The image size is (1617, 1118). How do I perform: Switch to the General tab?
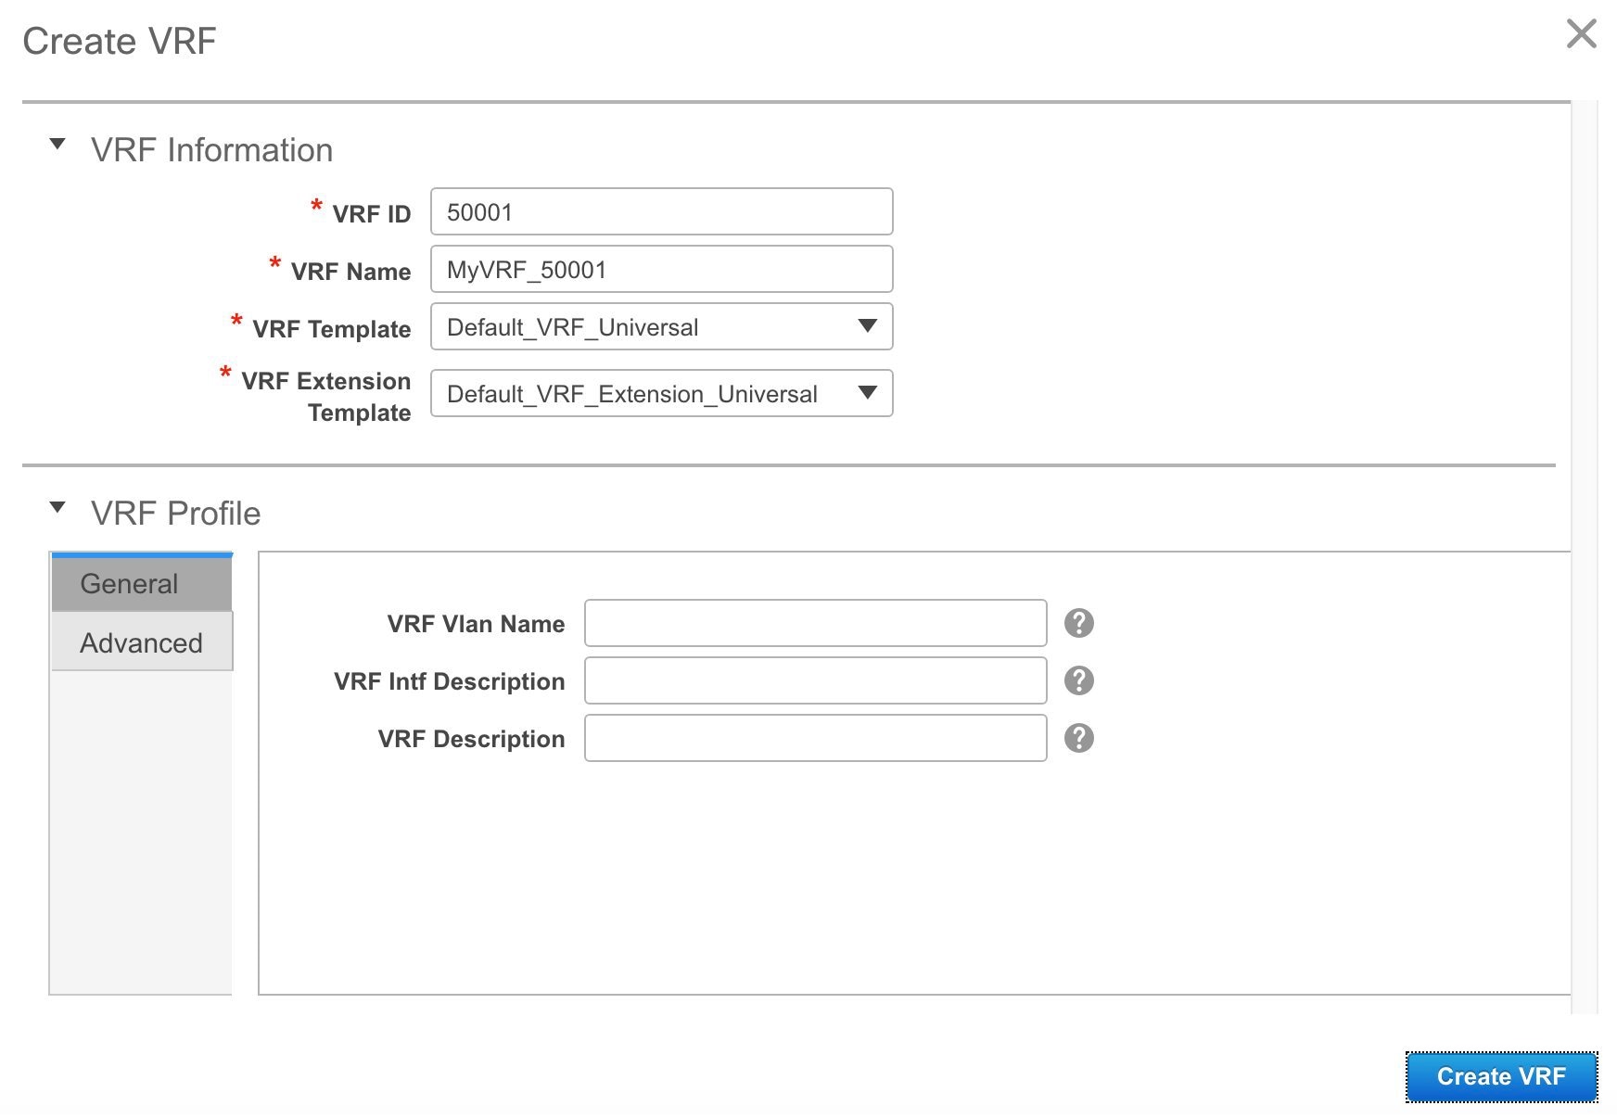(142, 582)
